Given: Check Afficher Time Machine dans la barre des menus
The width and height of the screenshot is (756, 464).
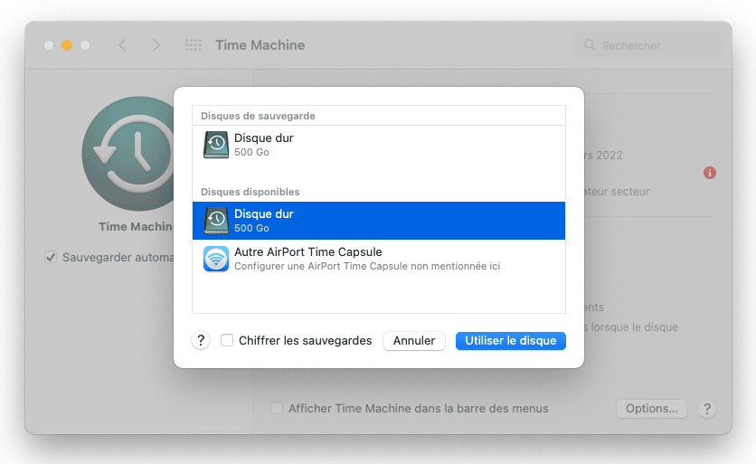Looking at the screenshot, I should [x=278, y=409].
